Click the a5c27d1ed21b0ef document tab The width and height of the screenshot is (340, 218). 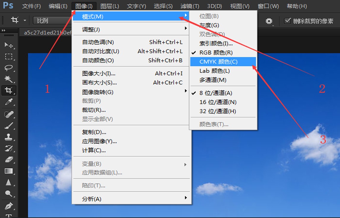(46, 33)
